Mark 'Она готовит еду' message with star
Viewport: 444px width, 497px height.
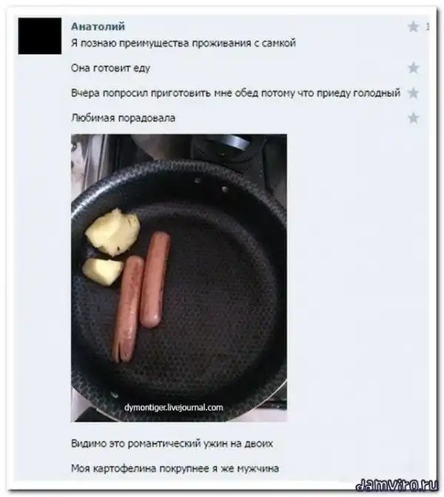tap(413, 68)
